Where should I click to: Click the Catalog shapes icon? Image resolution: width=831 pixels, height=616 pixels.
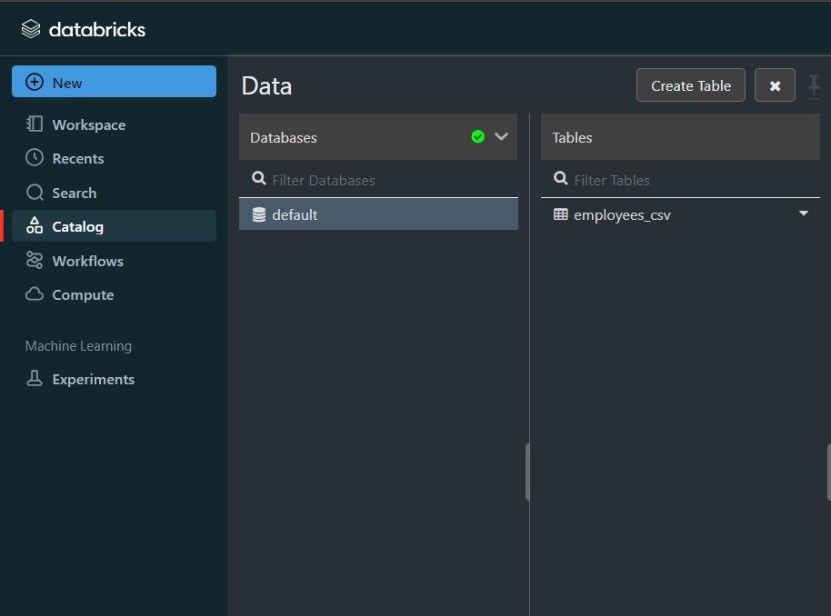click(35, 225)
